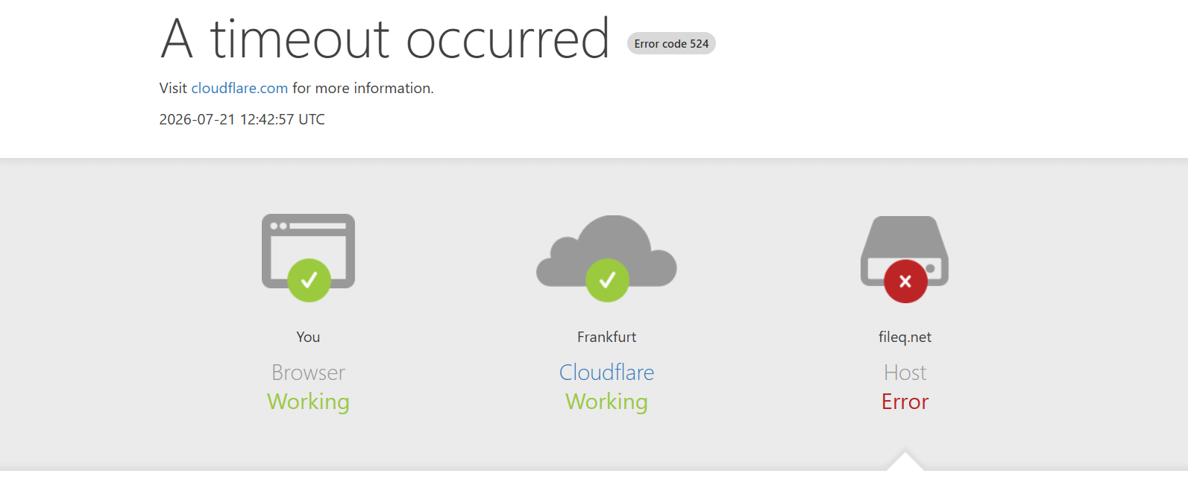Click the 'A timeout occurred' heading
Viewport: 1188px width, 488px height.
click(386, 39)
